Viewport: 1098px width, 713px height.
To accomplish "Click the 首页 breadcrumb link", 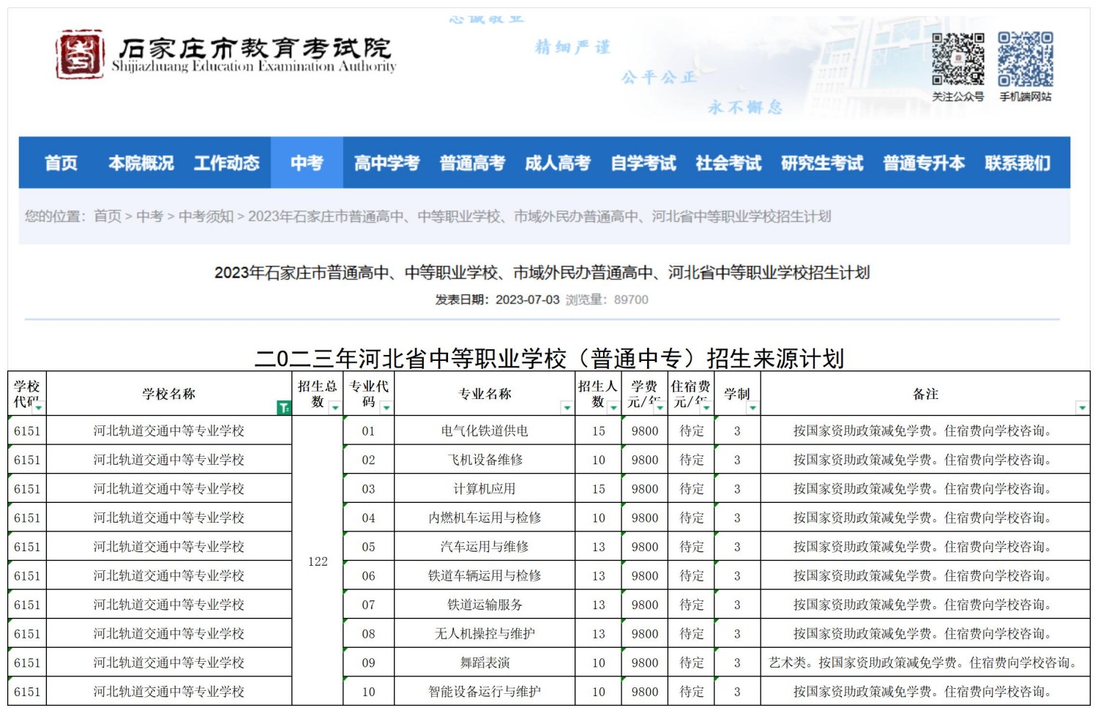I will [x=108, y=216].
